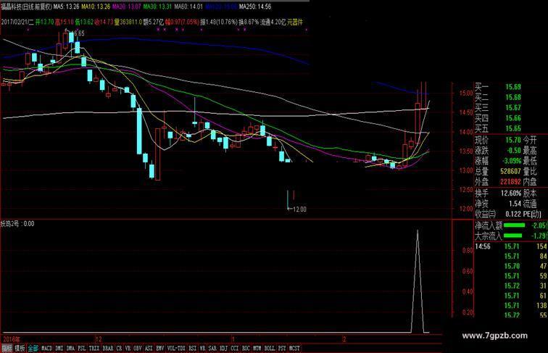Click the 买三 bid price 15.67

[x=513, y=108]
